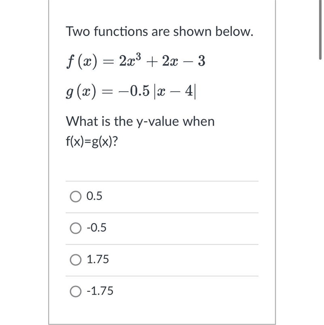Screen dimensions: 324x325
Task: Select the -0.5 radio button
Action: (75, 228)
